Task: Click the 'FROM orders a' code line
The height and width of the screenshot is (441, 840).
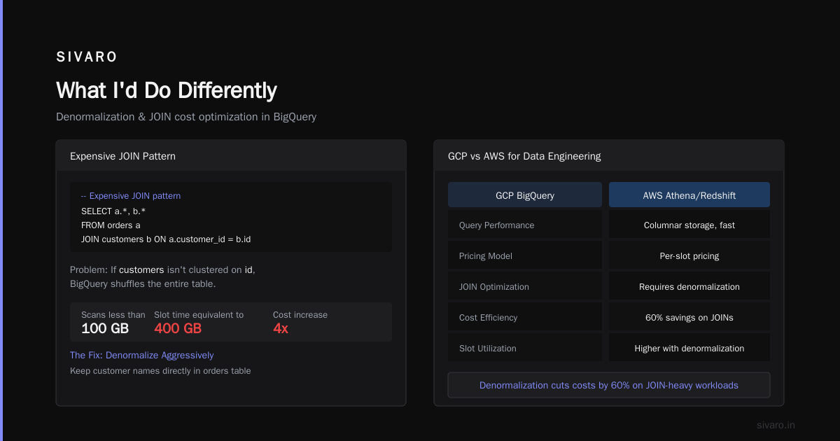Action: [x=111, y=225]
